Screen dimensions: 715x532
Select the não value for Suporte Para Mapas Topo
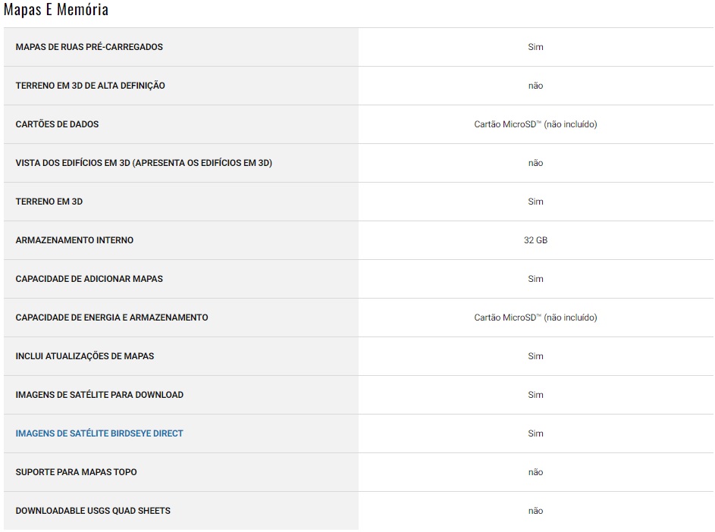pyautogui.click(x=535, y=472)
